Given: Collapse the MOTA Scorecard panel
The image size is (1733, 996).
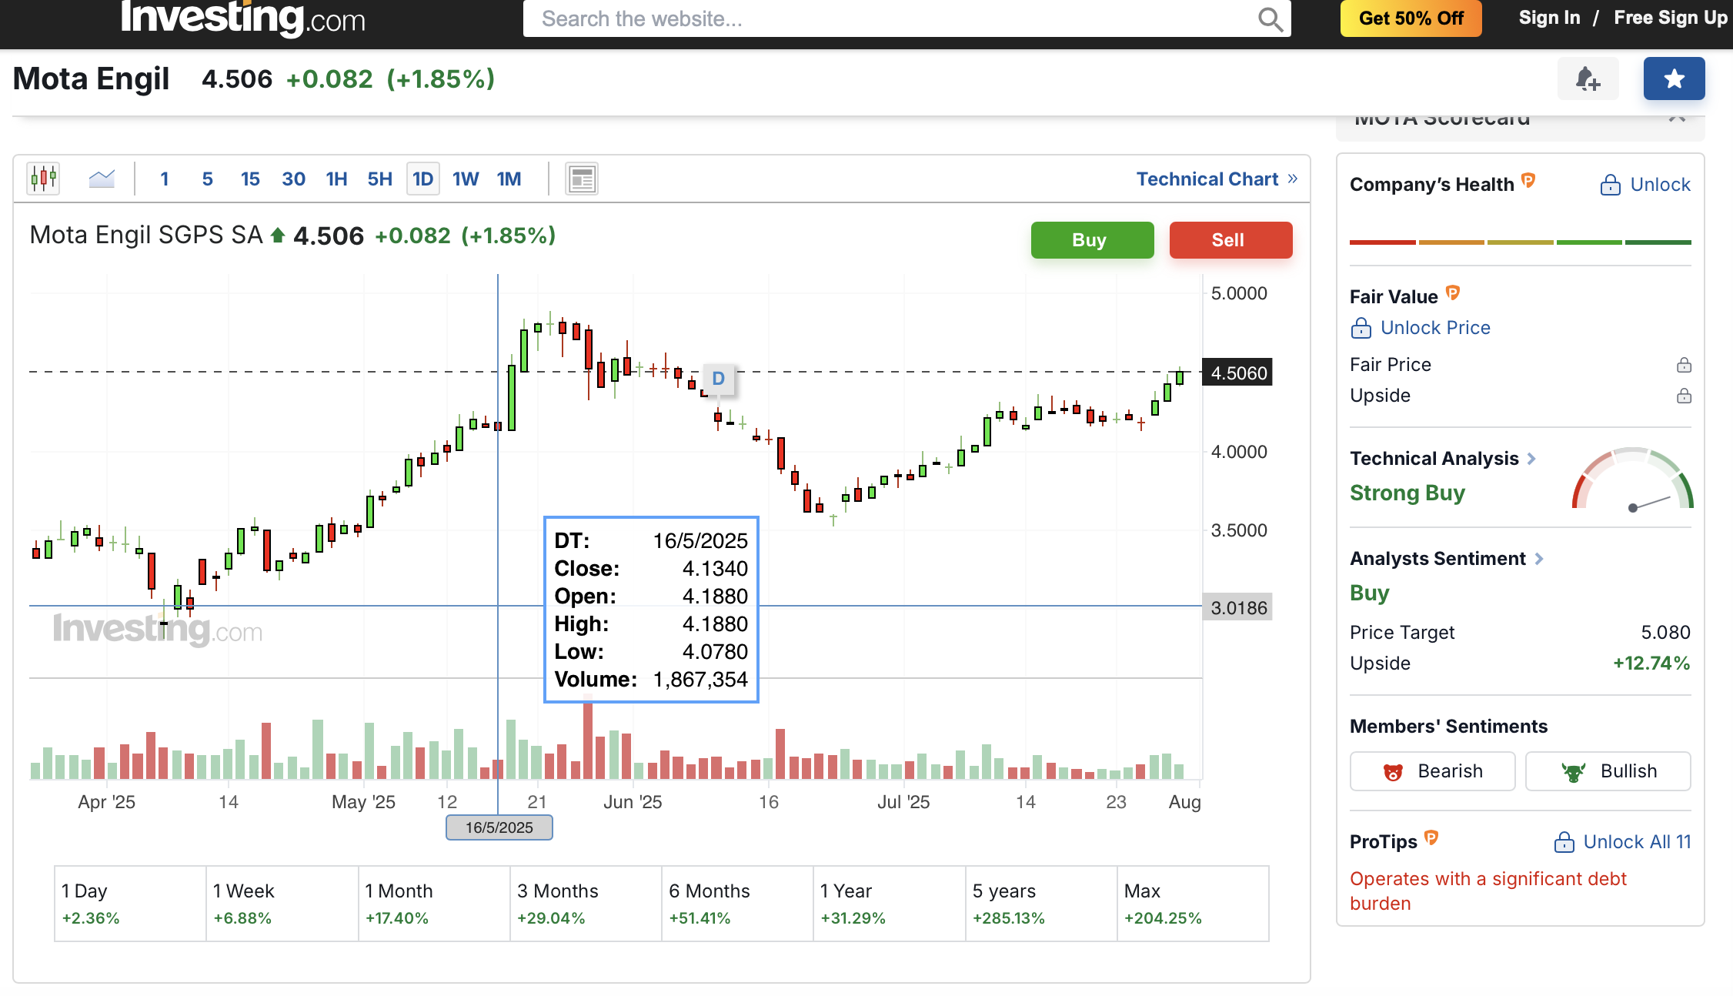Looking at the screenshot, I should 1678,119.
